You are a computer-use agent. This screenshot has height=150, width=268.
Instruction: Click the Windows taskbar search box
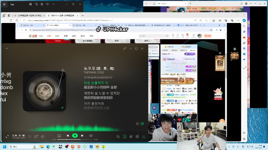(x=23, y=147)
